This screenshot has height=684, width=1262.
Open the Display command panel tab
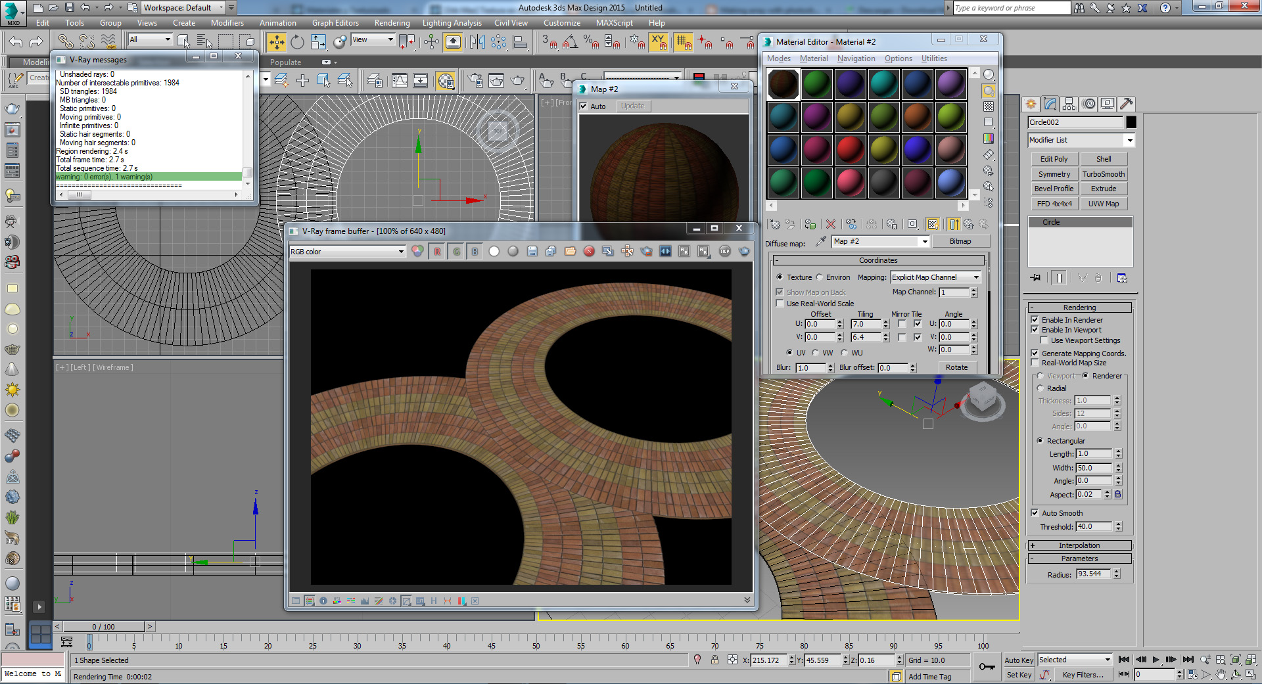click(x=1108, y=104)
